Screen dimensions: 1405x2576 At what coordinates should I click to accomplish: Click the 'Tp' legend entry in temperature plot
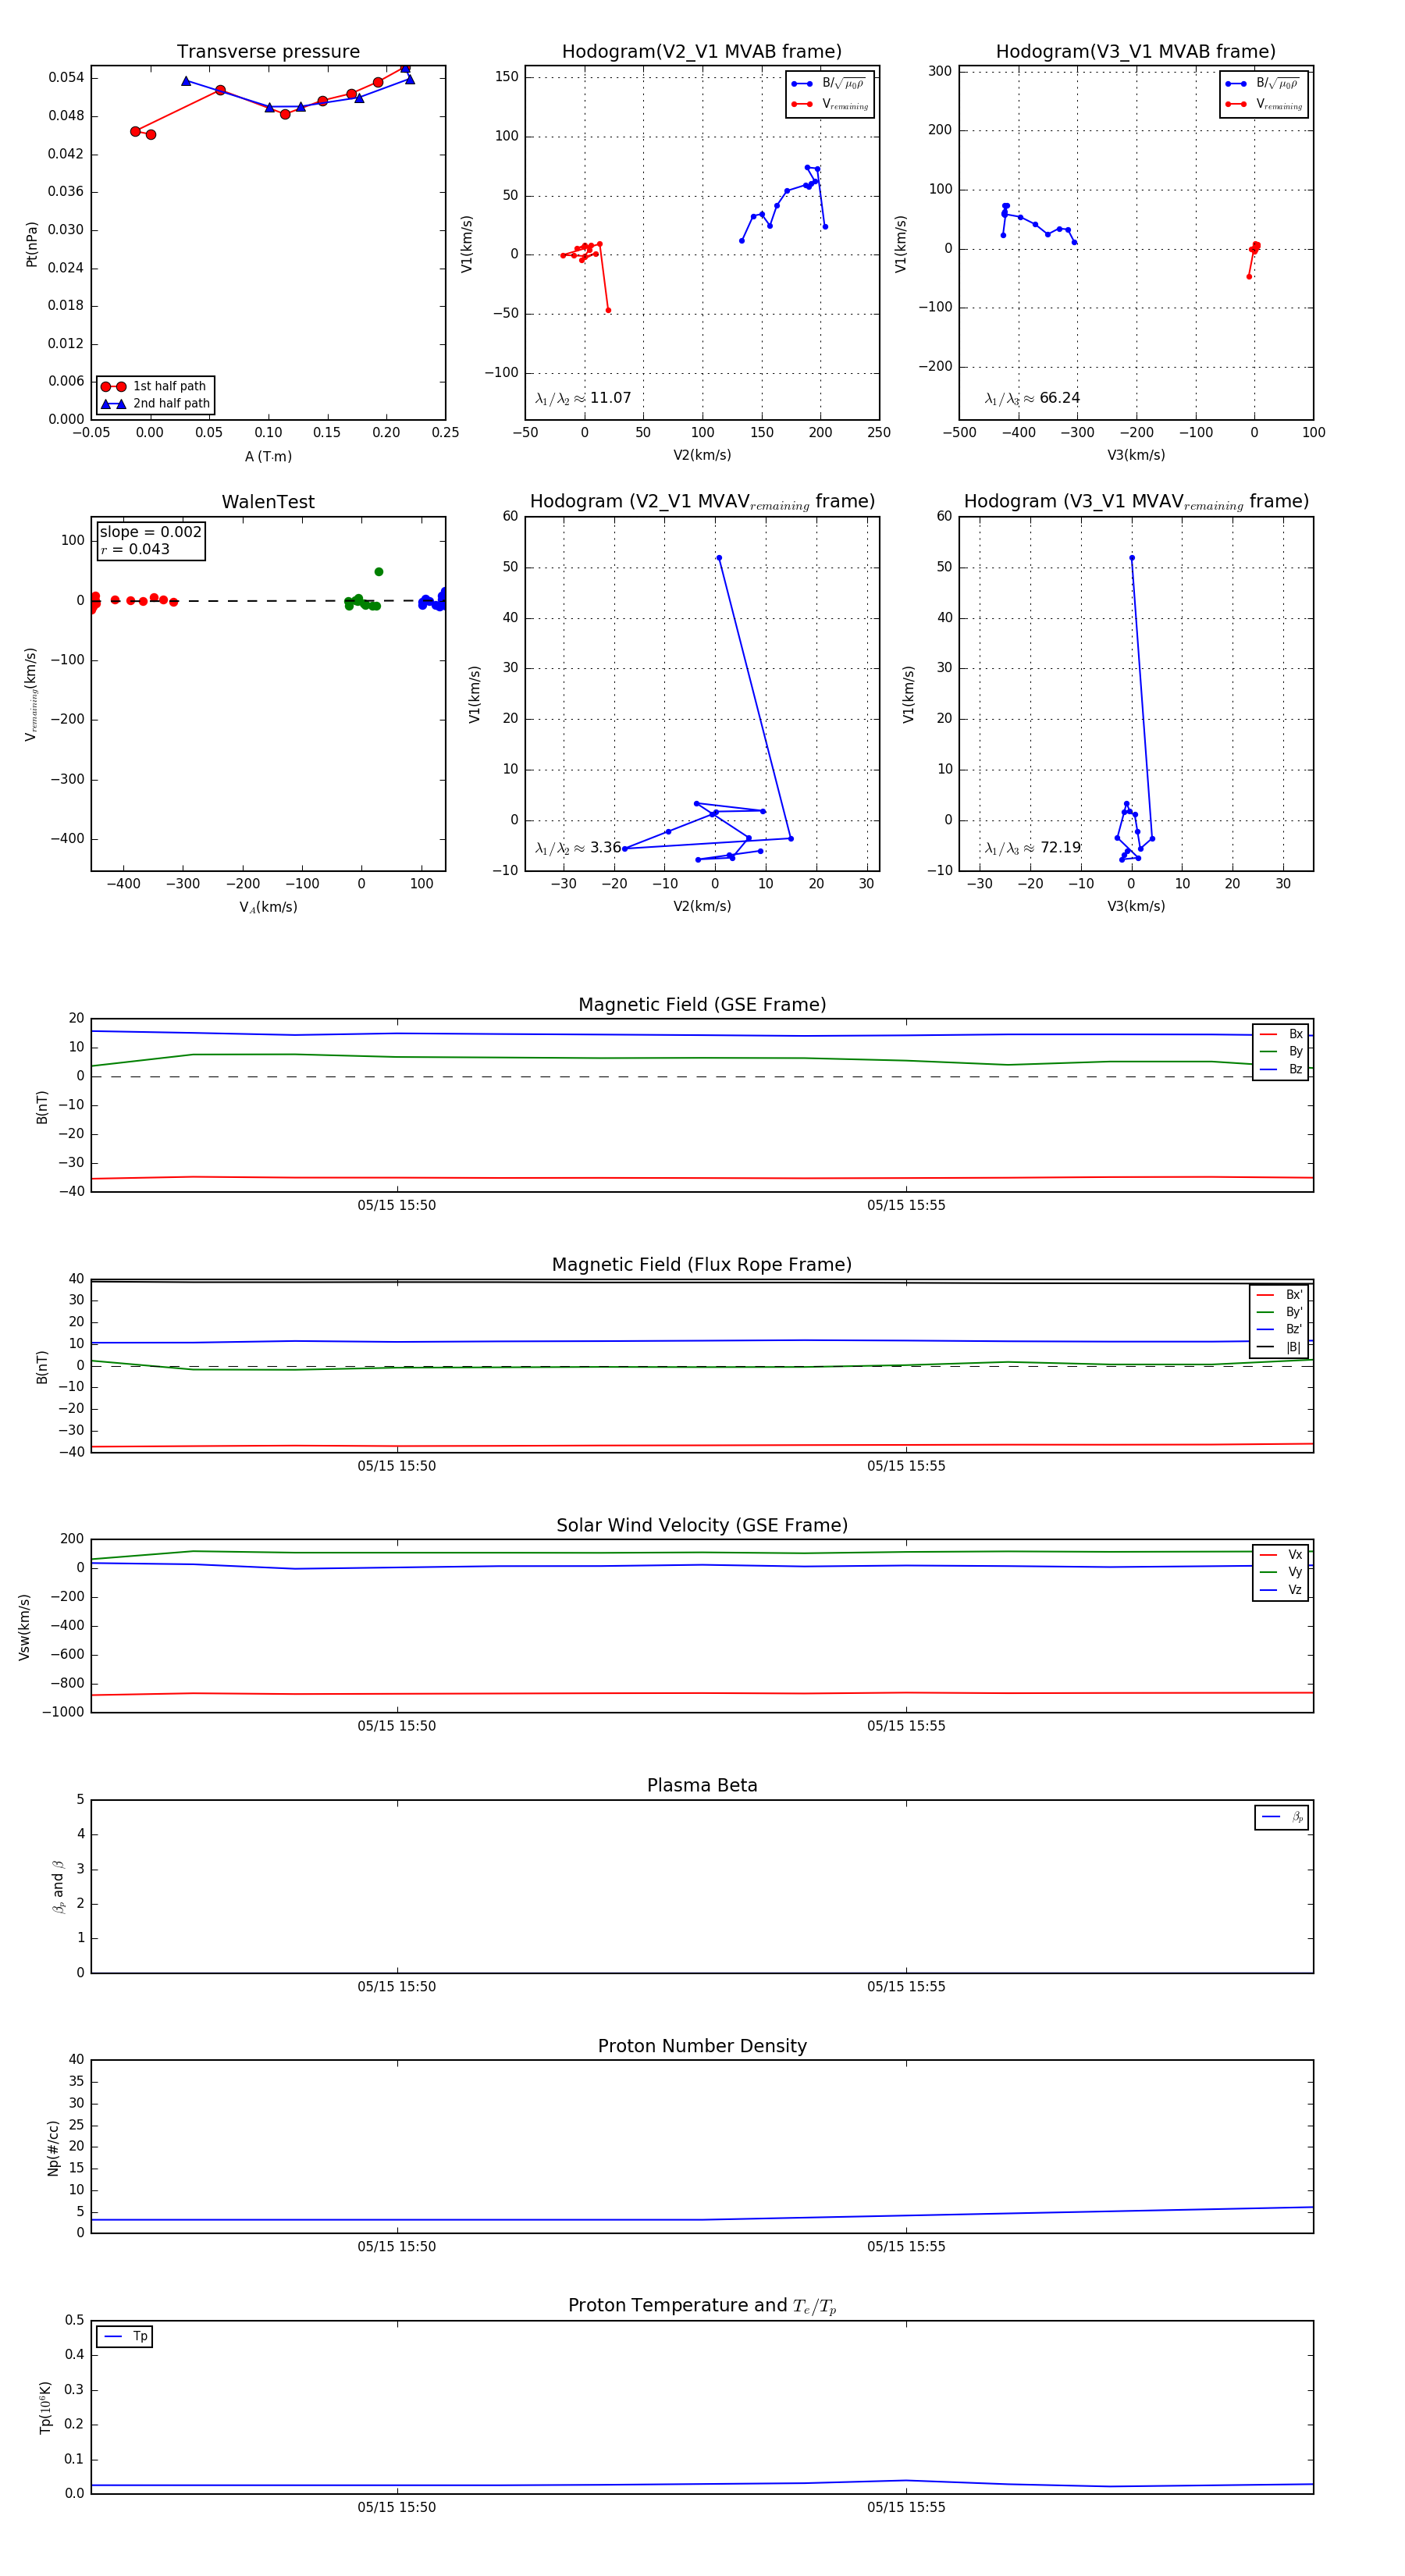coord(125,2336)
